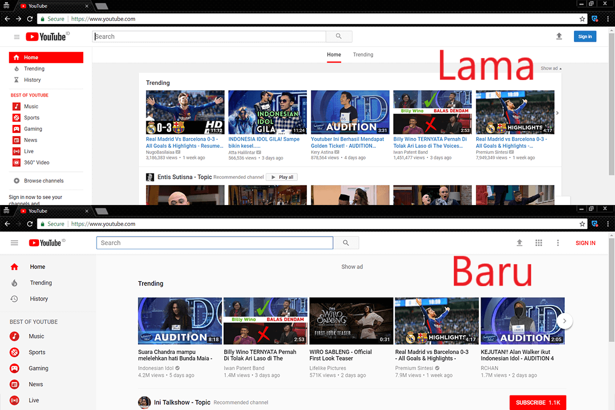Click search field in new YouTube layout
The image size is (615, 410).
[215, 243]
